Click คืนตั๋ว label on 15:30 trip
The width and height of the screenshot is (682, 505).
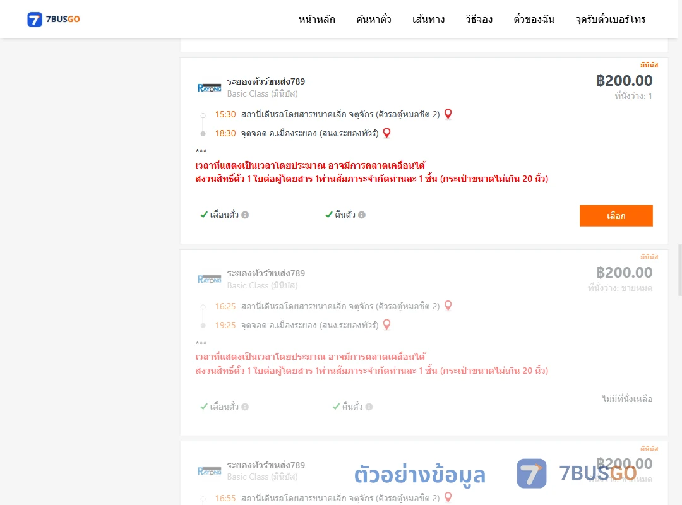tap(345, 215)
